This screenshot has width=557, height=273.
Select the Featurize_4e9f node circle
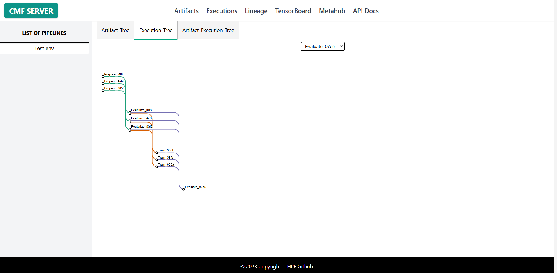130,121
